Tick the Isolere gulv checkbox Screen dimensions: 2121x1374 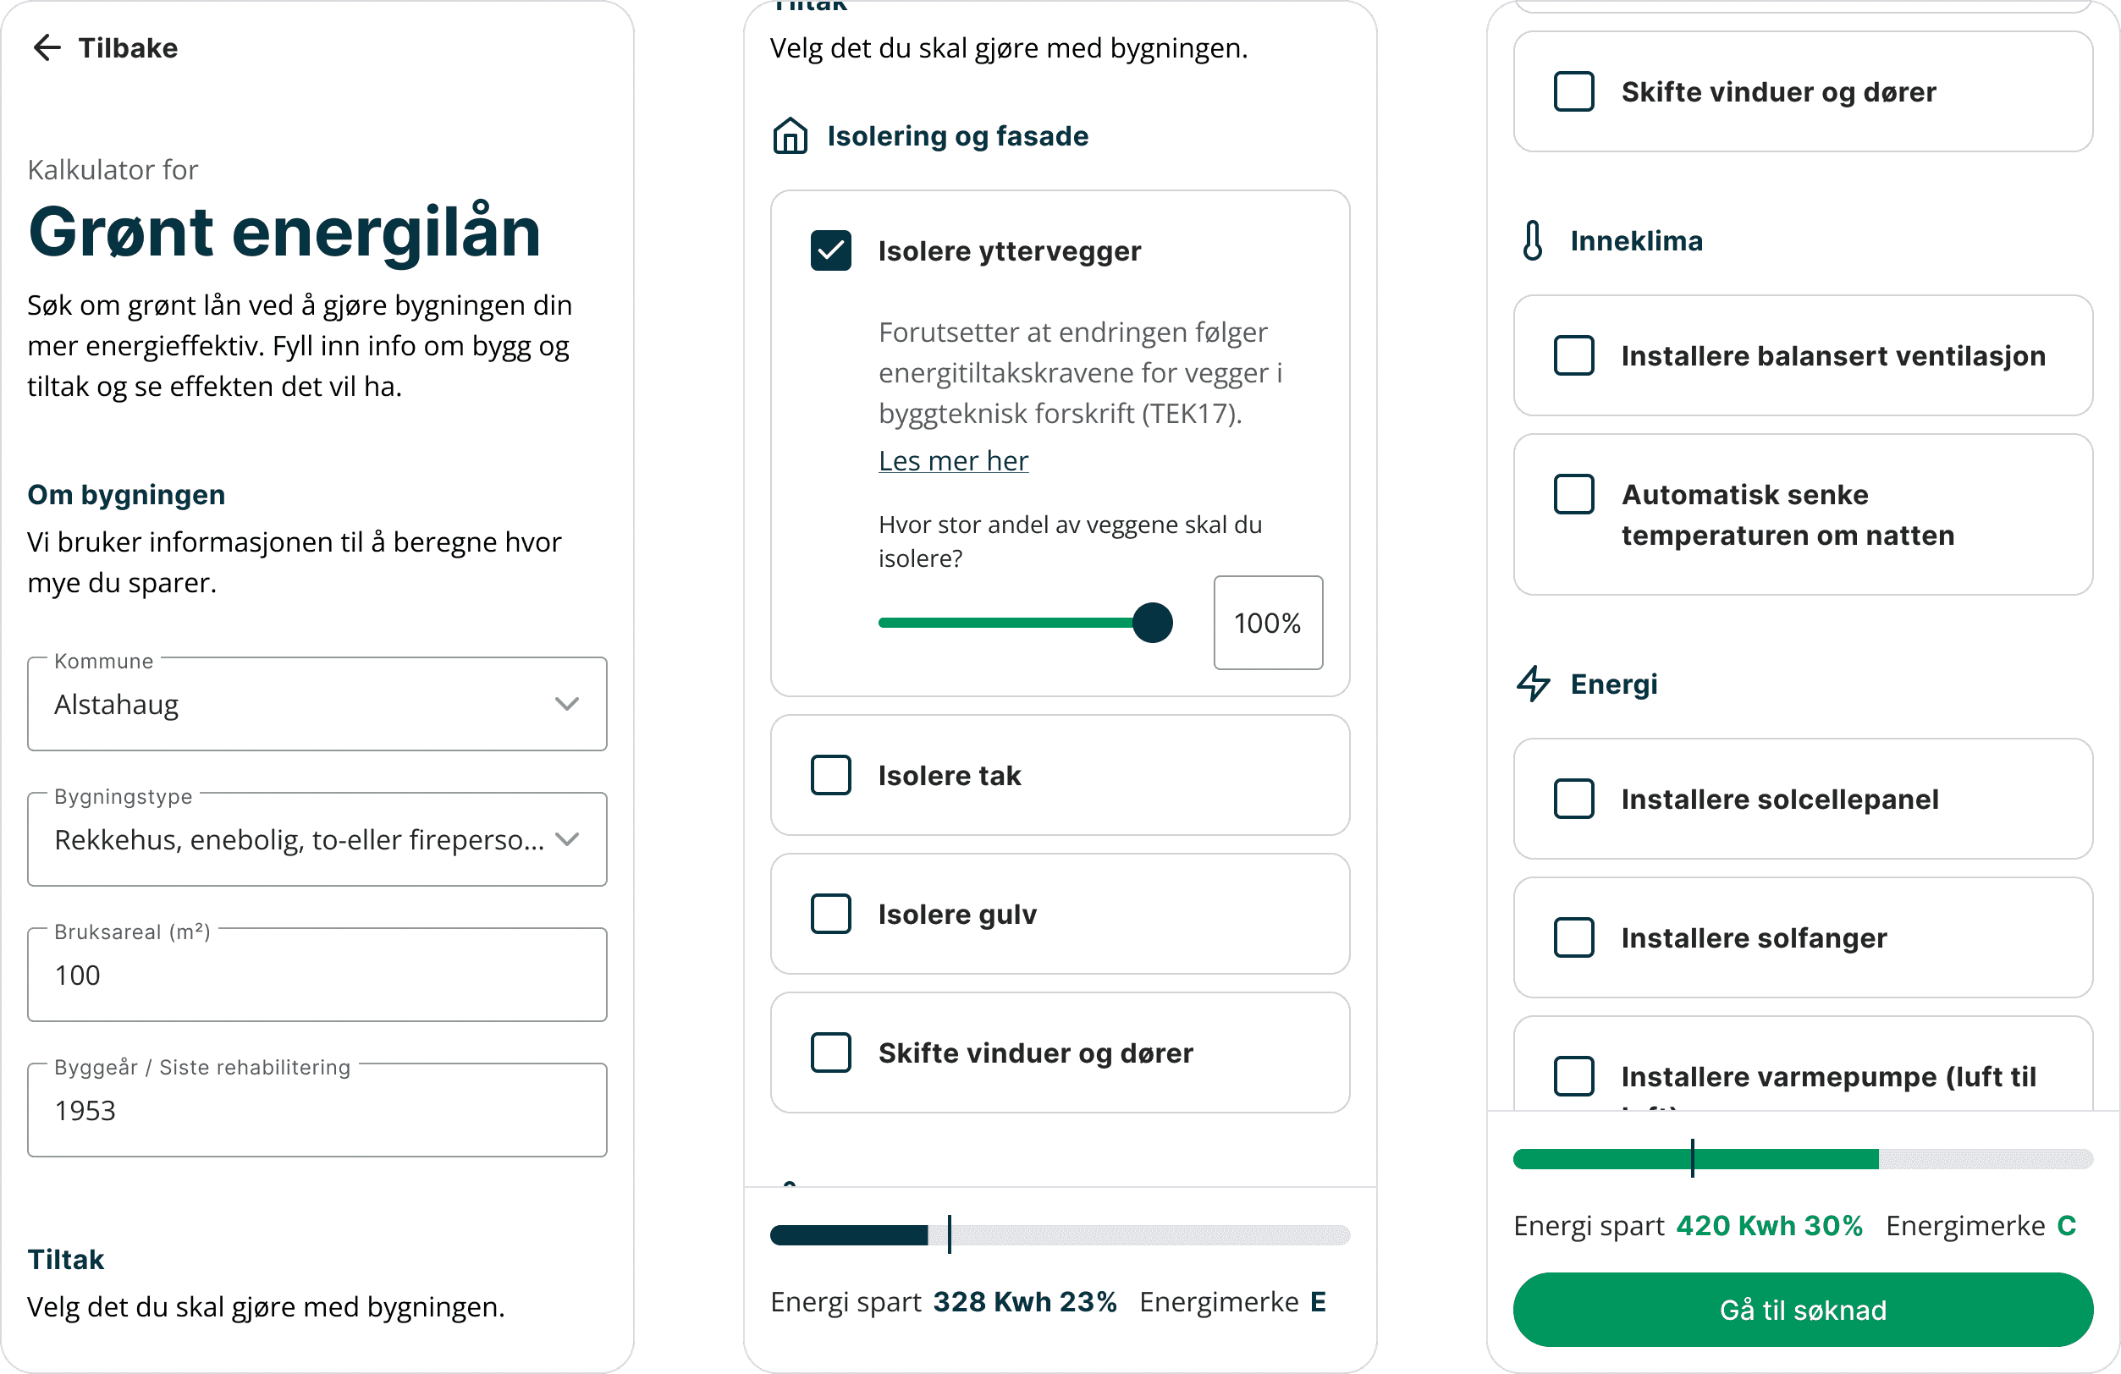pyautogui.click(x=830, y=915)
